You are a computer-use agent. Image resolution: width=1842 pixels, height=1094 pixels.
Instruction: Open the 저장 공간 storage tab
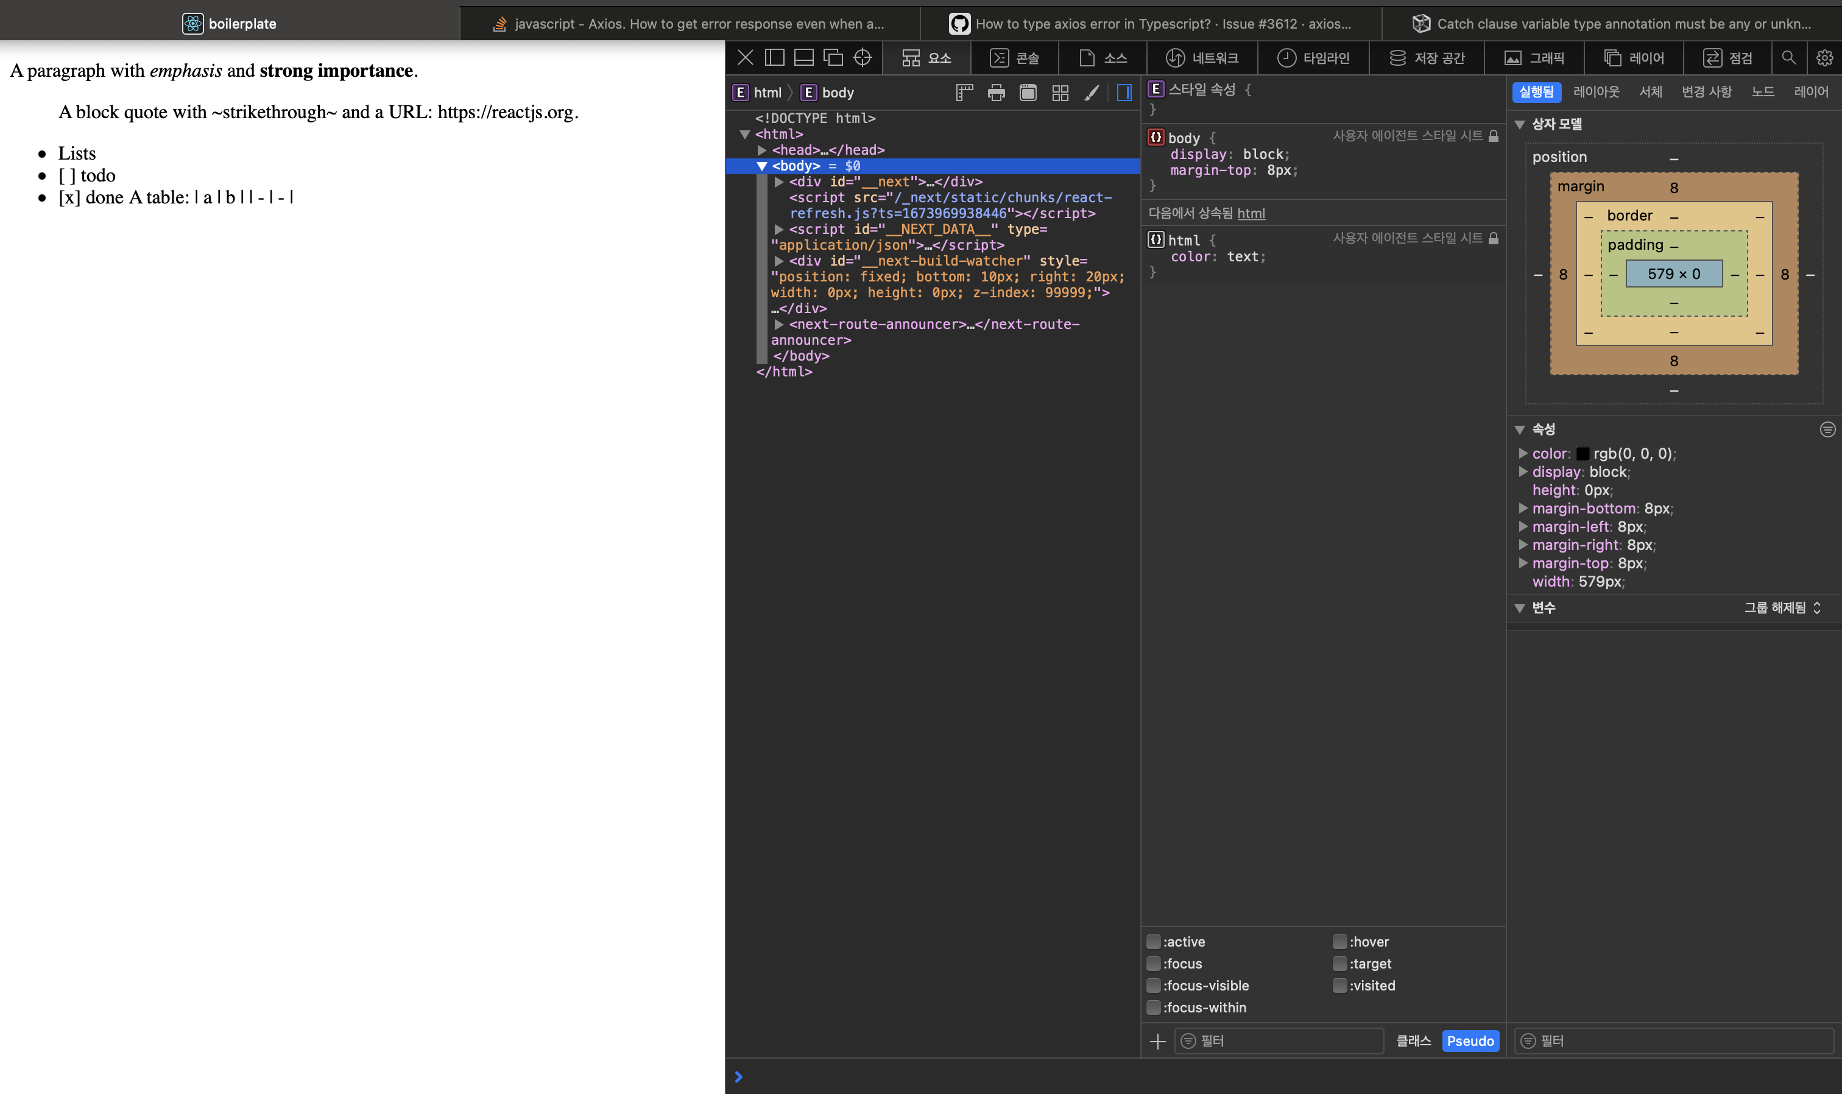click(1427, 57)
